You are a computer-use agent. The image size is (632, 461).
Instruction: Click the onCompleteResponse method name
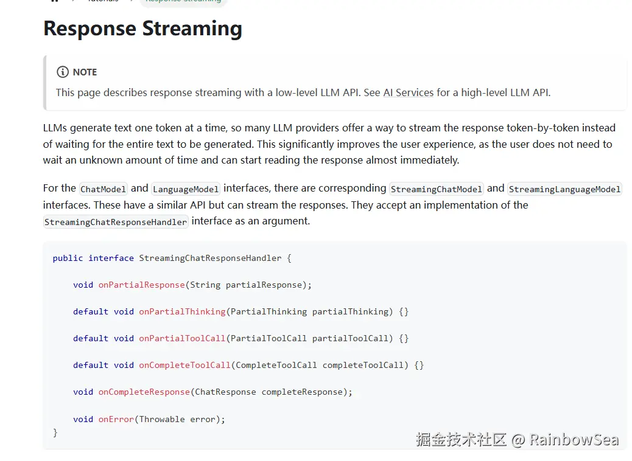pyautogui.click(x=144, y=392)
